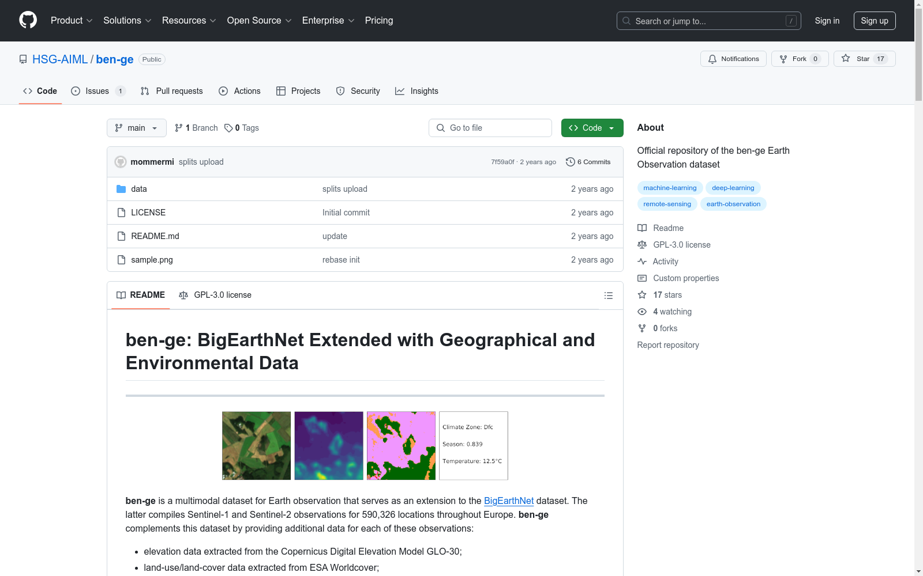Click the Custom properties icon

point(642,278)
